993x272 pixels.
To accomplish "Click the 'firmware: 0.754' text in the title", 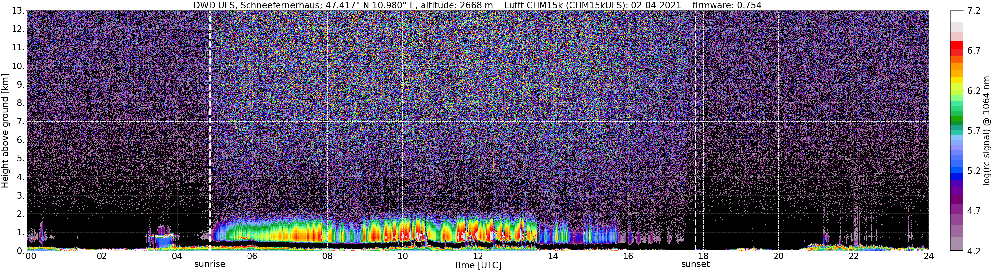I will click(727, 5).
